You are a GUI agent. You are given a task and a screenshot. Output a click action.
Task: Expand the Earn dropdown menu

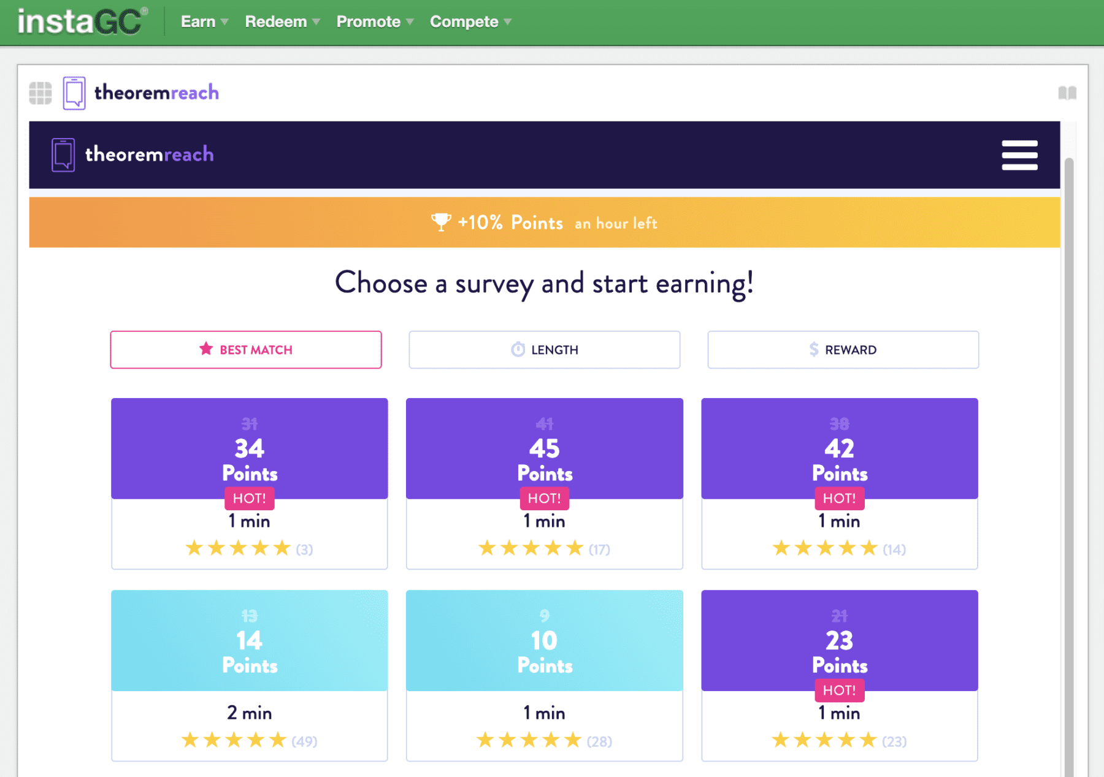[204, 22]
